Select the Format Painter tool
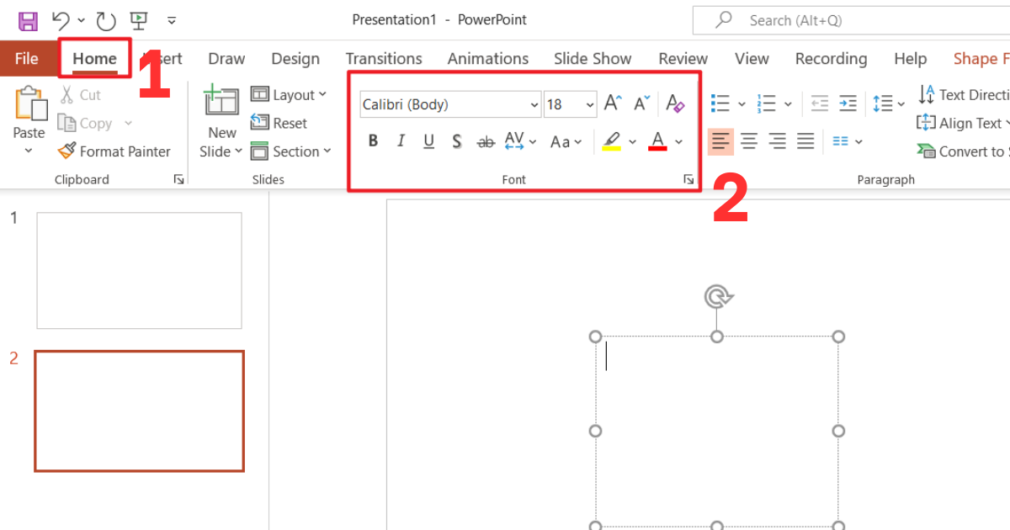The width and height of the screenshot is (1010, 530). point(114,151)
